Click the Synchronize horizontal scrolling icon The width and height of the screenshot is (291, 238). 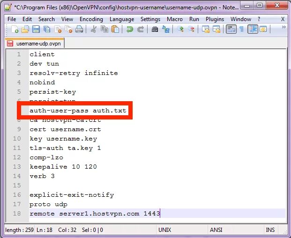click(x=216, y=30)
